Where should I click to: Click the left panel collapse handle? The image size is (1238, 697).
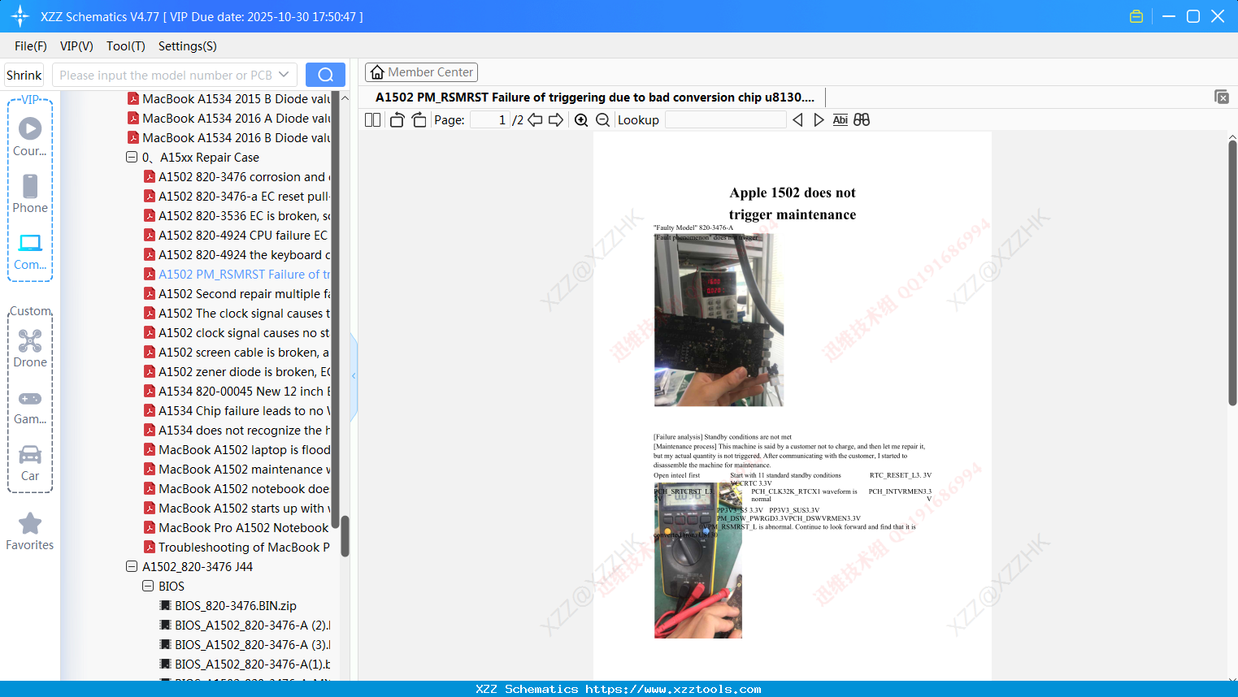[354, 376]
